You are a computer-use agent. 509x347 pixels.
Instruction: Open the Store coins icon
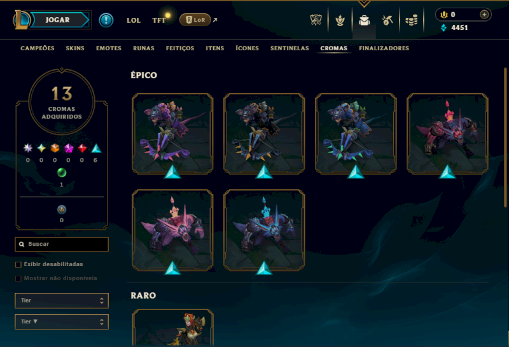[411, 20]
